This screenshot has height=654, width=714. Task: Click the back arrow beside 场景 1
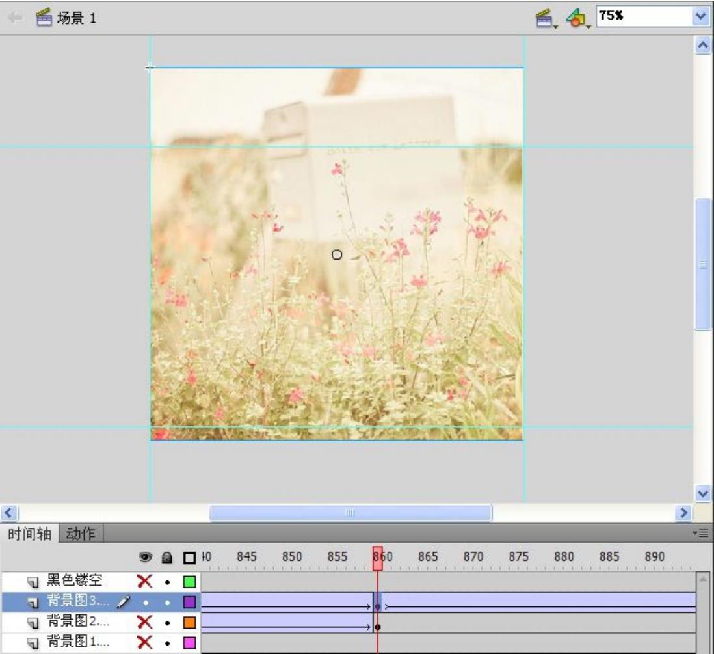point(13,18)
